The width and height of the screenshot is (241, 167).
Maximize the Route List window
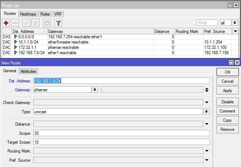click(x=230, y=5)
